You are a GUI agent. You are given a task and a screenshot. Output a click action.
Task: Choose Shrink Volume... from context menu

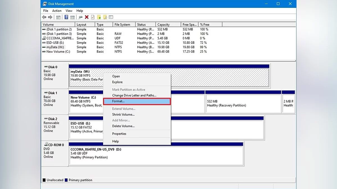(123, 115)
